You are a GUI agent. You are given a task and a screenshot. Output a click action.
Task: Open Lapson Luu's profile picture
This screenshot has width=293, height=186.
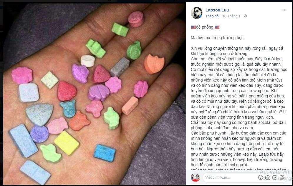click(196, 13)
